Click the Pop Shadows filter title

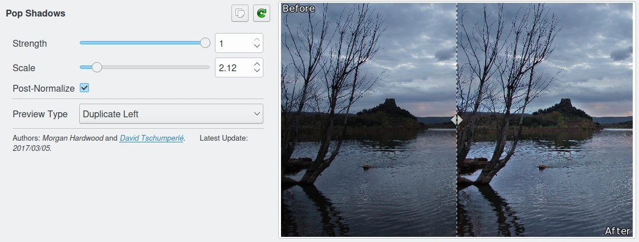(x=35, y=13)
